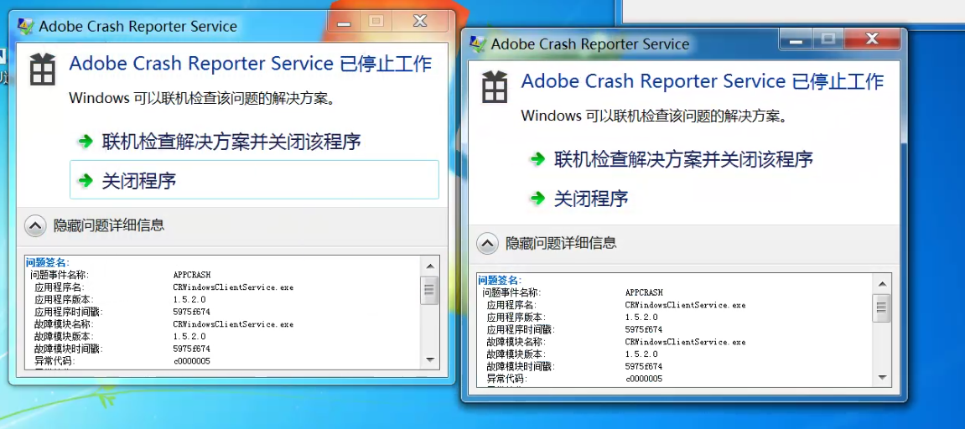This screenshot has width=965, height=429.
Task: Click '隐藏问题详细信息' label in right dialog
Action: (x=561, y=243)
